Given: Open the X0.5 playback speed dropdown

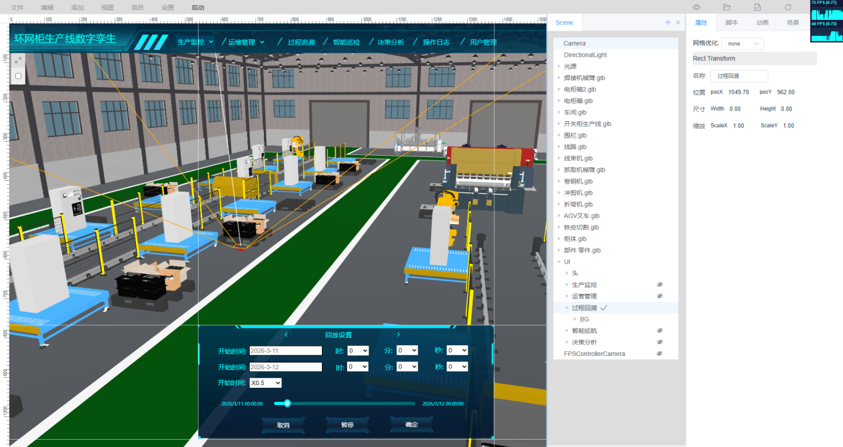Looking at the screenshot, I should click(265, 383).
